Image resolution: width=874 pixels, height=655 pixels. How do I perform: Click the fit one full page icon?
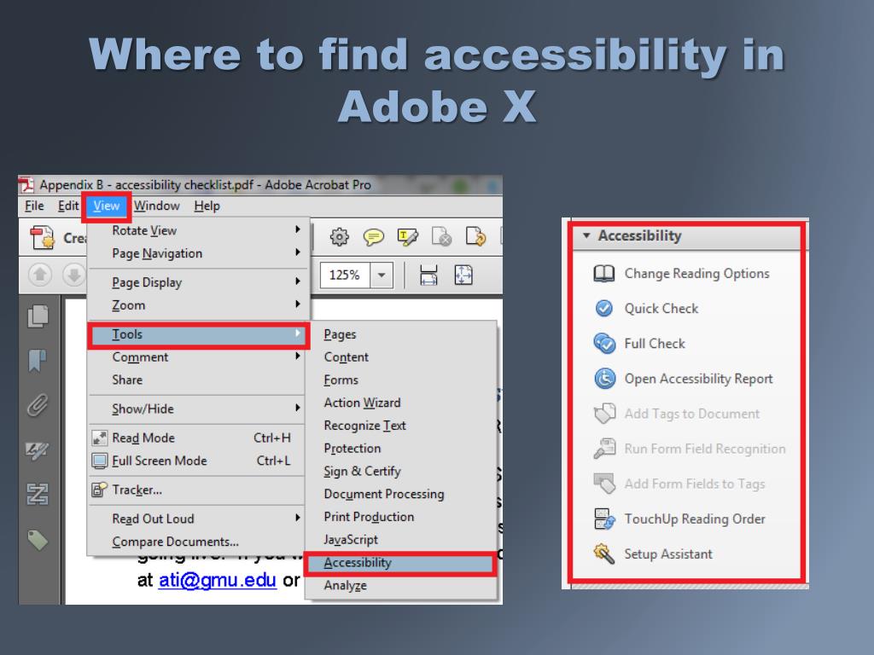(463, 275)
